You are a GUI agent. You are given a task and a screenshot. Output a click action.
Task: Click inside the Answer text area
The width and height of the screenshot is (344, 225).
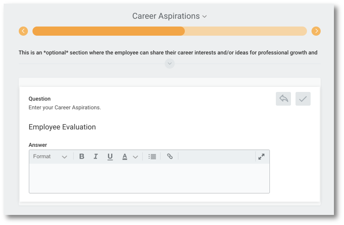(x=149, y=178)
